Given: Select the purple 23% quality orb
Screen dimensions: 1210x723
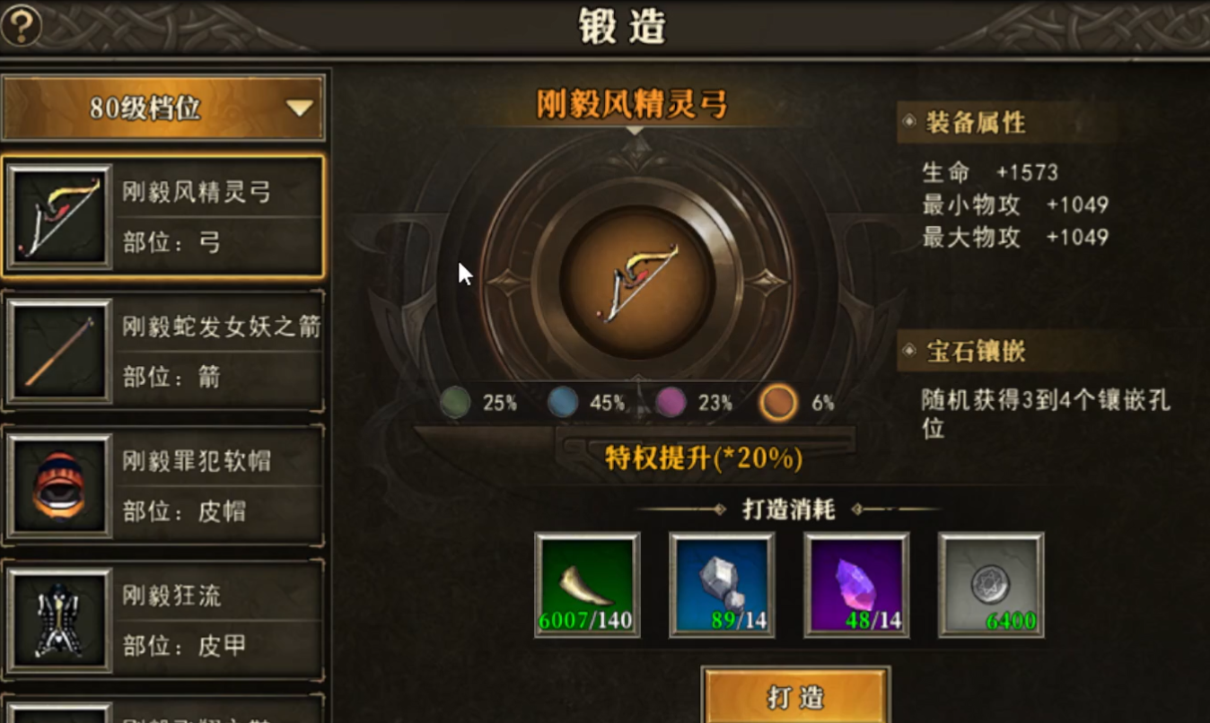Looking at the screenshot, I should (x=671, y=404).
